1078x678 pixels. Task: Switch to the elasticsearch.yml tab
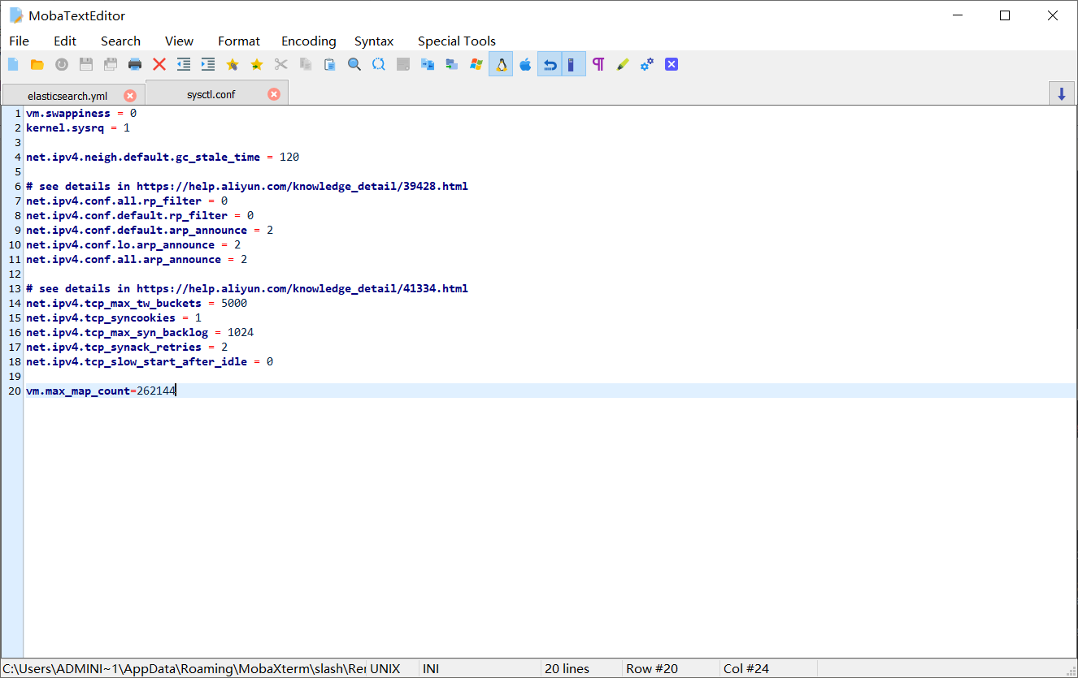point(67,96)
